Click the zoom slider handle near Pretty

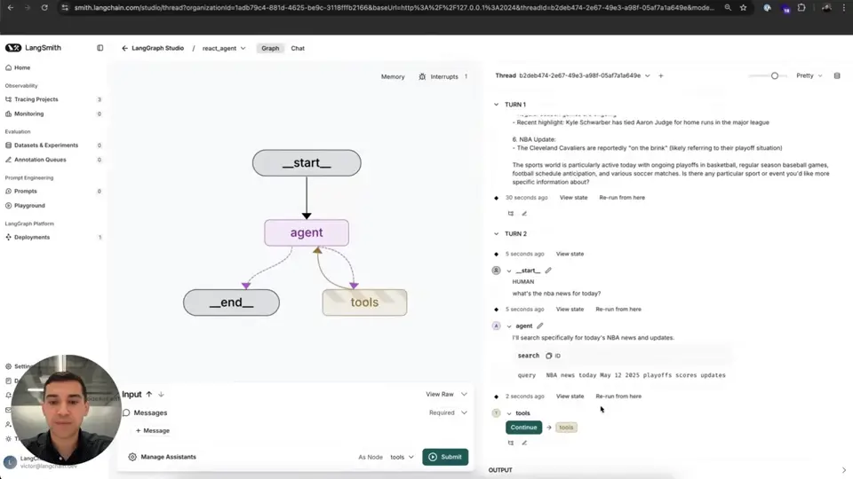click(775, 76)
